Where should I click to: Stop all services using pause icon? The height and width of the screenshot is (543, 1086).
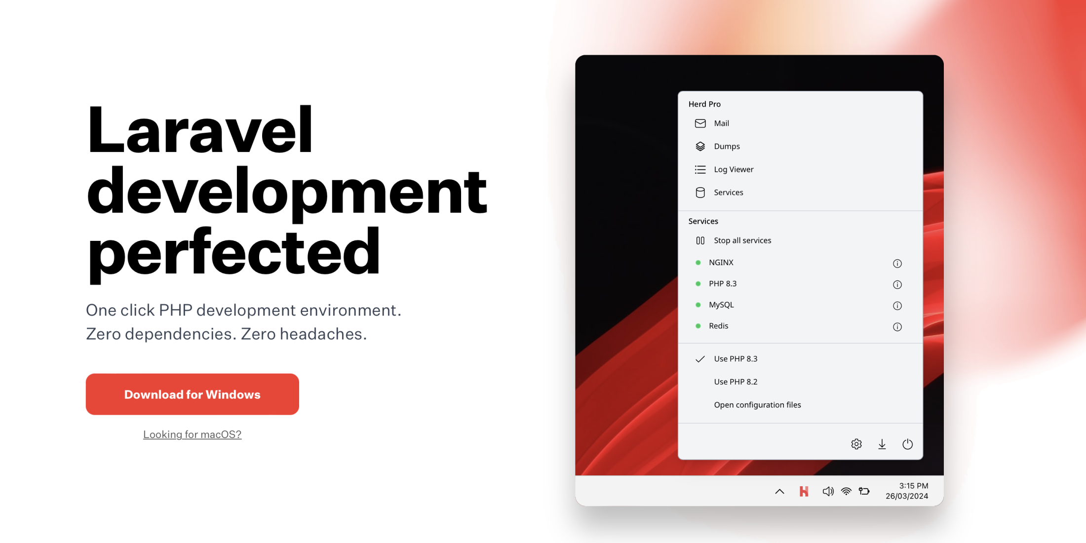[699, 240]
